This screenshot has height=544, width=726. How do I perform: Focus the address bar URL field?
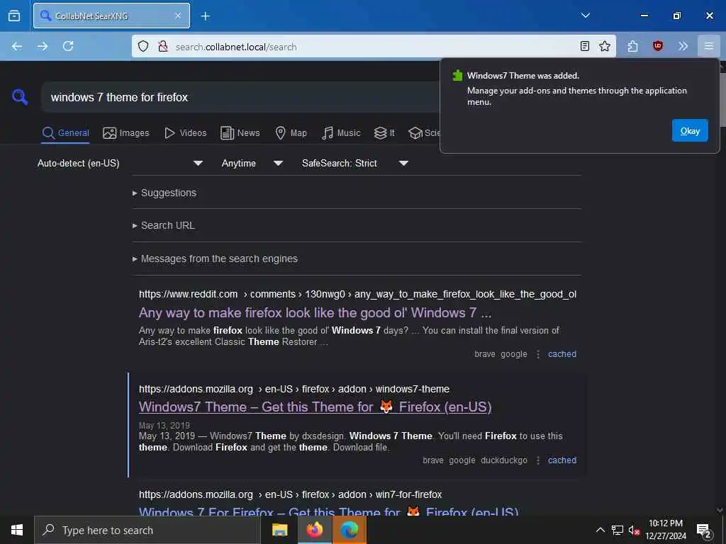tap(373, 47)
